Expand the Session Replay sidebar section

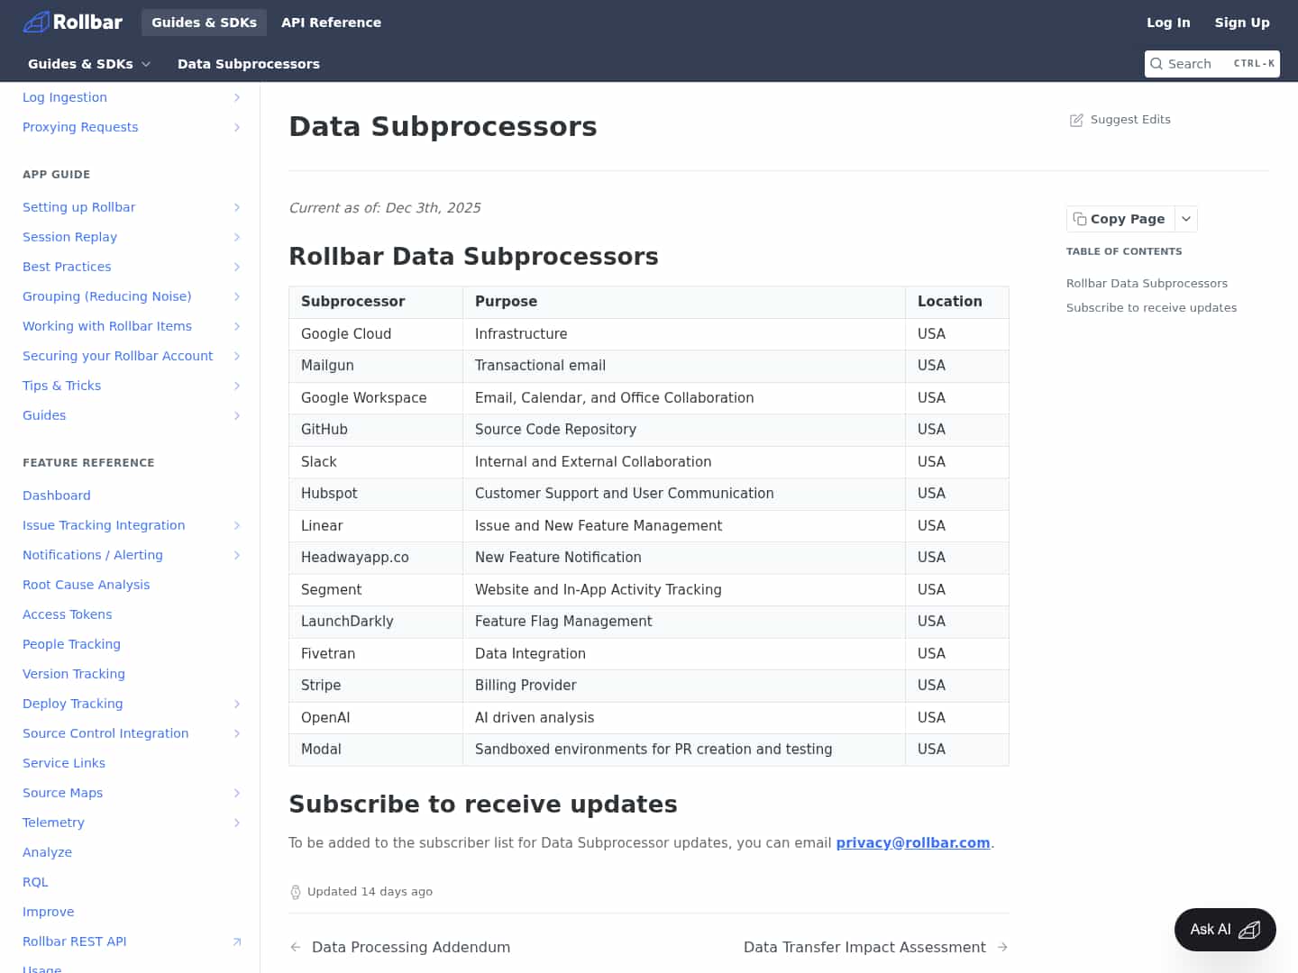pos(237,237)
